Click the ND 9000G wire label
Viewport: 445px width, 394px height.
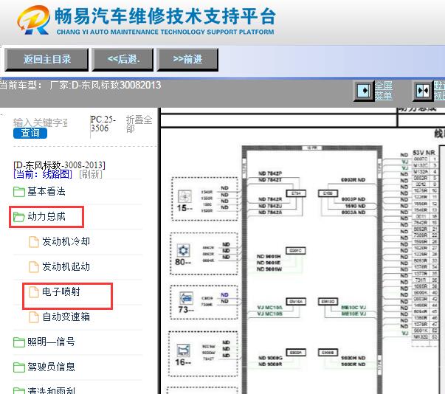270,358
